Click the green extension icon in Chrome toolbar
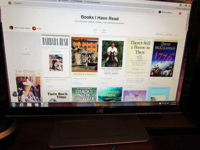200x150 pixels. (180, 5)
